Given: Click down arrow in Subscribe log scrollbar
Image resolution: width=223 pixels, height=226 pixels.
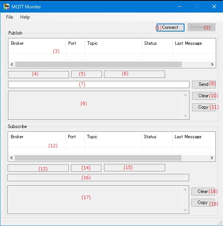Looking at the screenshot, I should [185, 210].
